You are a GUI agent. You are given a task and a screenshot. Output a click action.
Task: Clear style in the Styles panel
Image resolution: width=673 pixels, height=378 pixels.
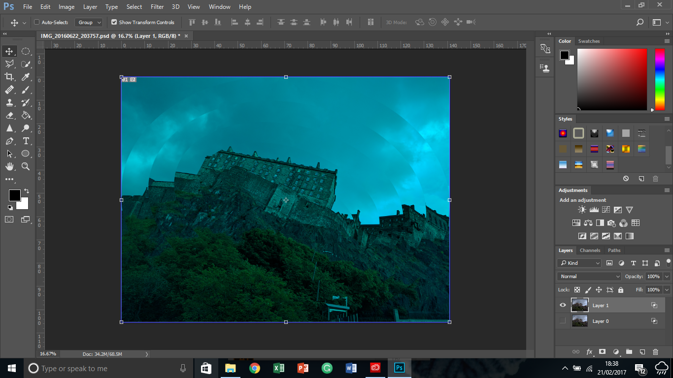pyautogui.click(x=626, y=178)
